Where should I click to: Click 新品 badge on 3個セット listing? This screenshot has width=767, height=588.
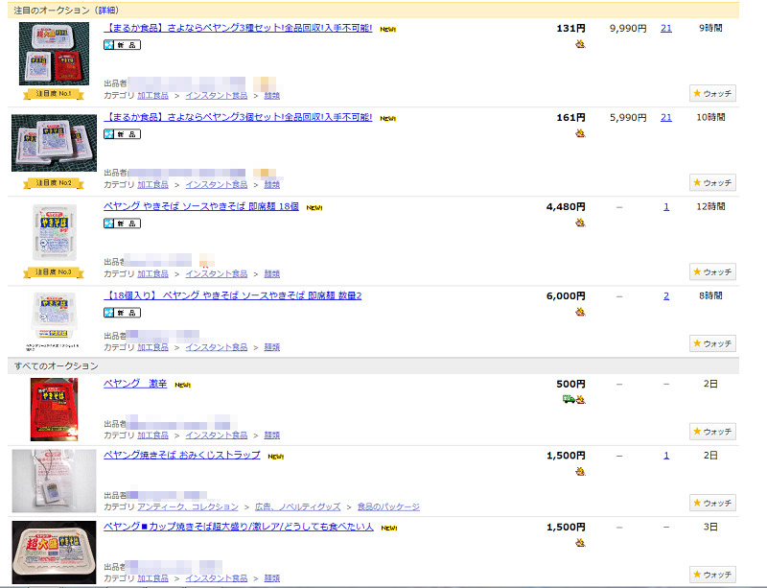pos(123,134)
